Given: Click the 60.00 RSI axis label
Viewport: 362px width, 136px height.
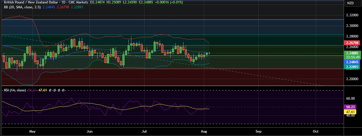Looking at the screenshot, I should click(350, 98).
